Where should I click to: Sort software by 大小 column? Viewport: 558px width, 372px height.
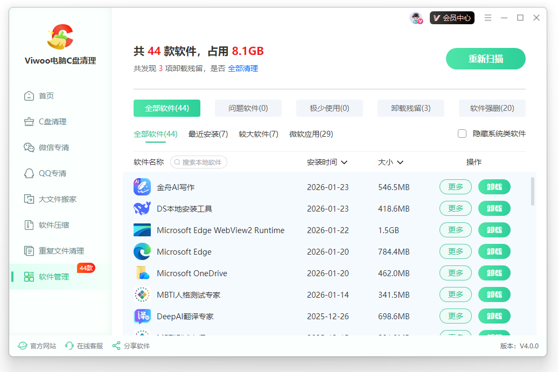coord(390,162)
